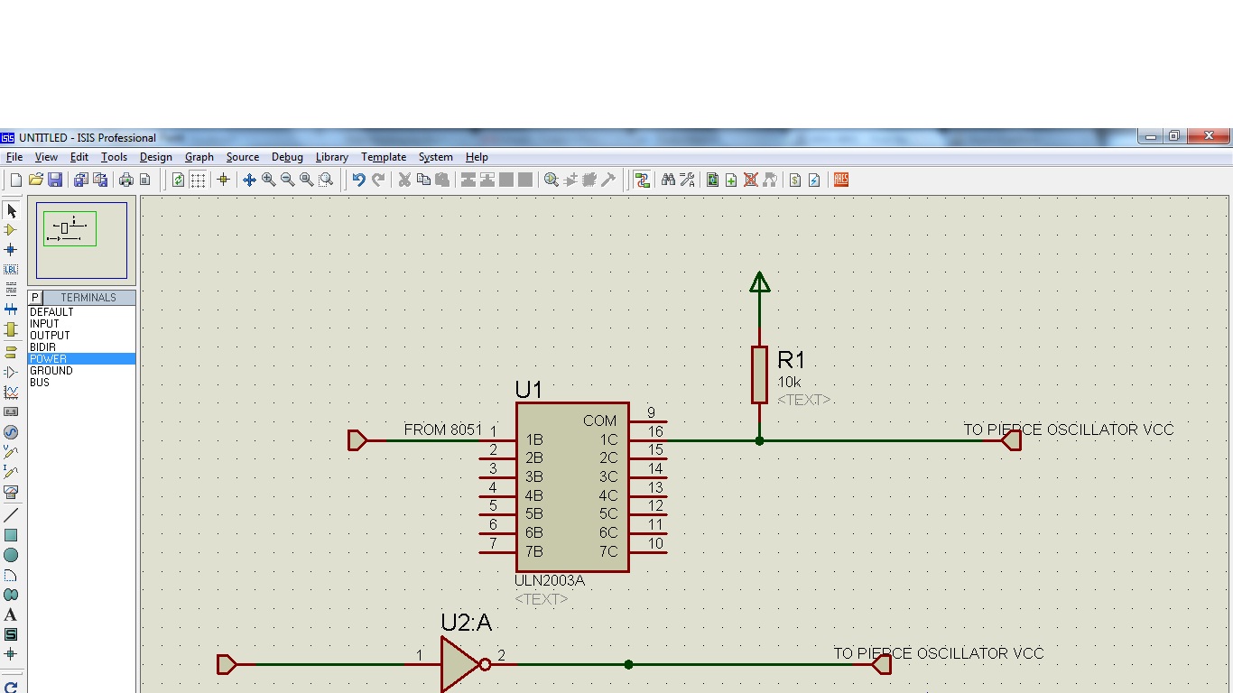Save the current design
The image size is (1233, 693).
(x=55, y=180)
